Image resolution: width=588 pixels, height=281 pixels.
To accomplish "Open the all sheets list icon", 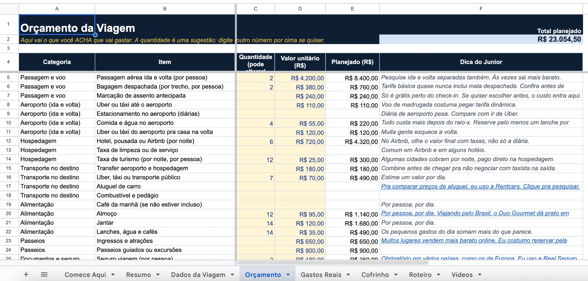I will 44,275.
